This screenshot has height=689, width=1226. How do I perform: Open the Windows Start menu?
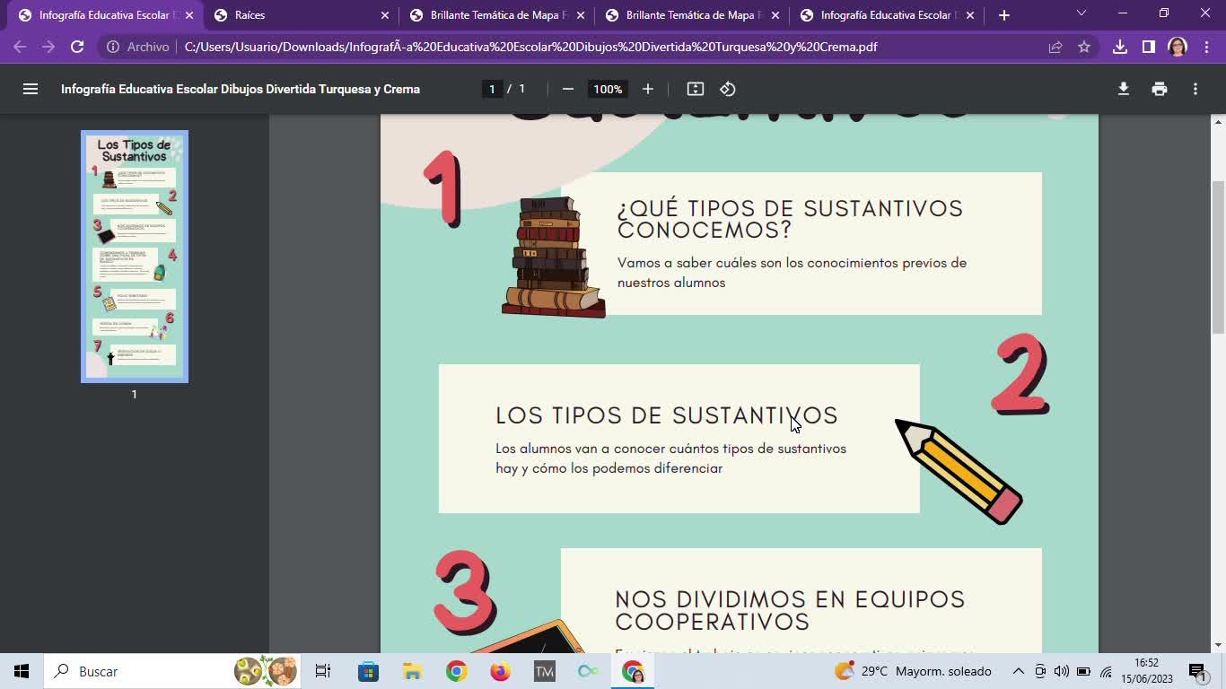coord(22,671)
